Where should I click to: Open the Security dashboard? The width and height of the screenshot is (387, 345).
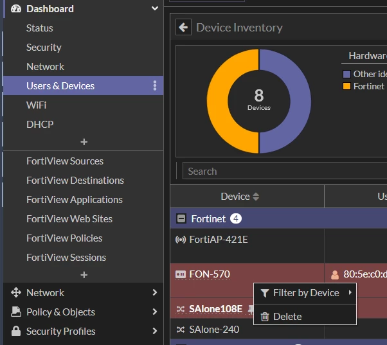(44, 48)
